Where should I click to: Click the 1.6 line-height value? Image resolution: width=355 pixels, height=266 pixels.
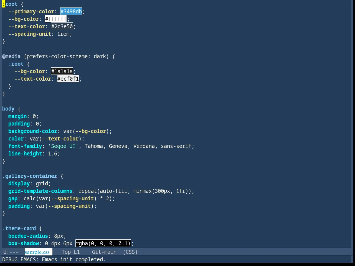click(x=52, y=154)
